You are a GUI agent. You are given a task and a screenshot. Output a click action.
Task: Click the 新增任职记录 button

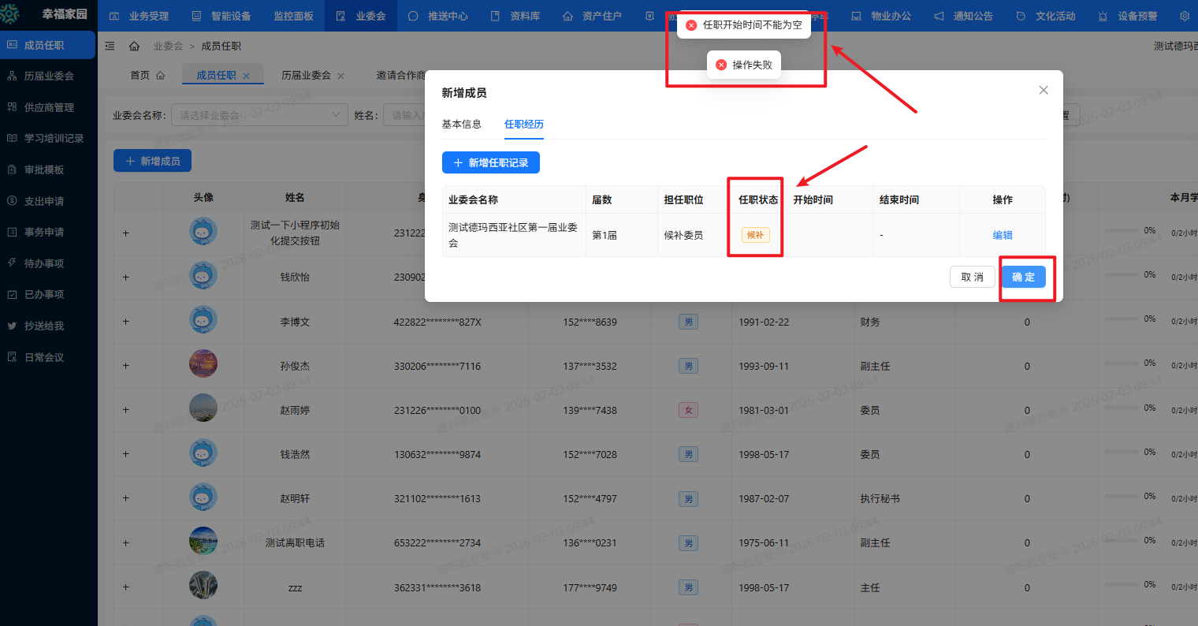pos(491,162)
